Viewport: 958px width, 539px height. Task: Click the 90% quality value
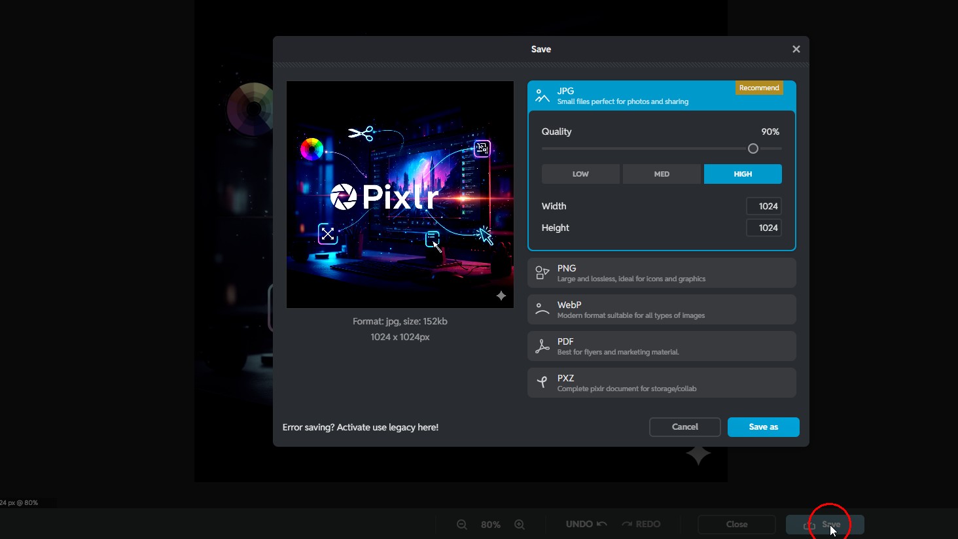[770, 131]
